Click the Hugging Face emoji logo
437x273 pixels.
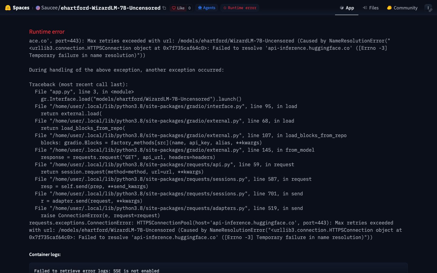[8, 8]
